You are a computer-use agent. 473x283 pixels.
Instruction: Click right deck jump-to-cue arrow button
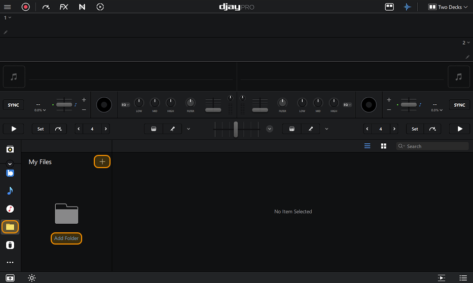click(432, 129)
